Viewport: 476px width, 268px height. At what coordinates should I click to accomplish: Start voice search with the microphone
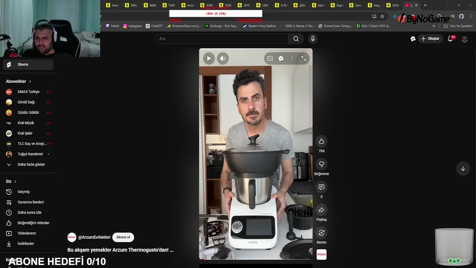pyautogui.click(x=313, y=39)
